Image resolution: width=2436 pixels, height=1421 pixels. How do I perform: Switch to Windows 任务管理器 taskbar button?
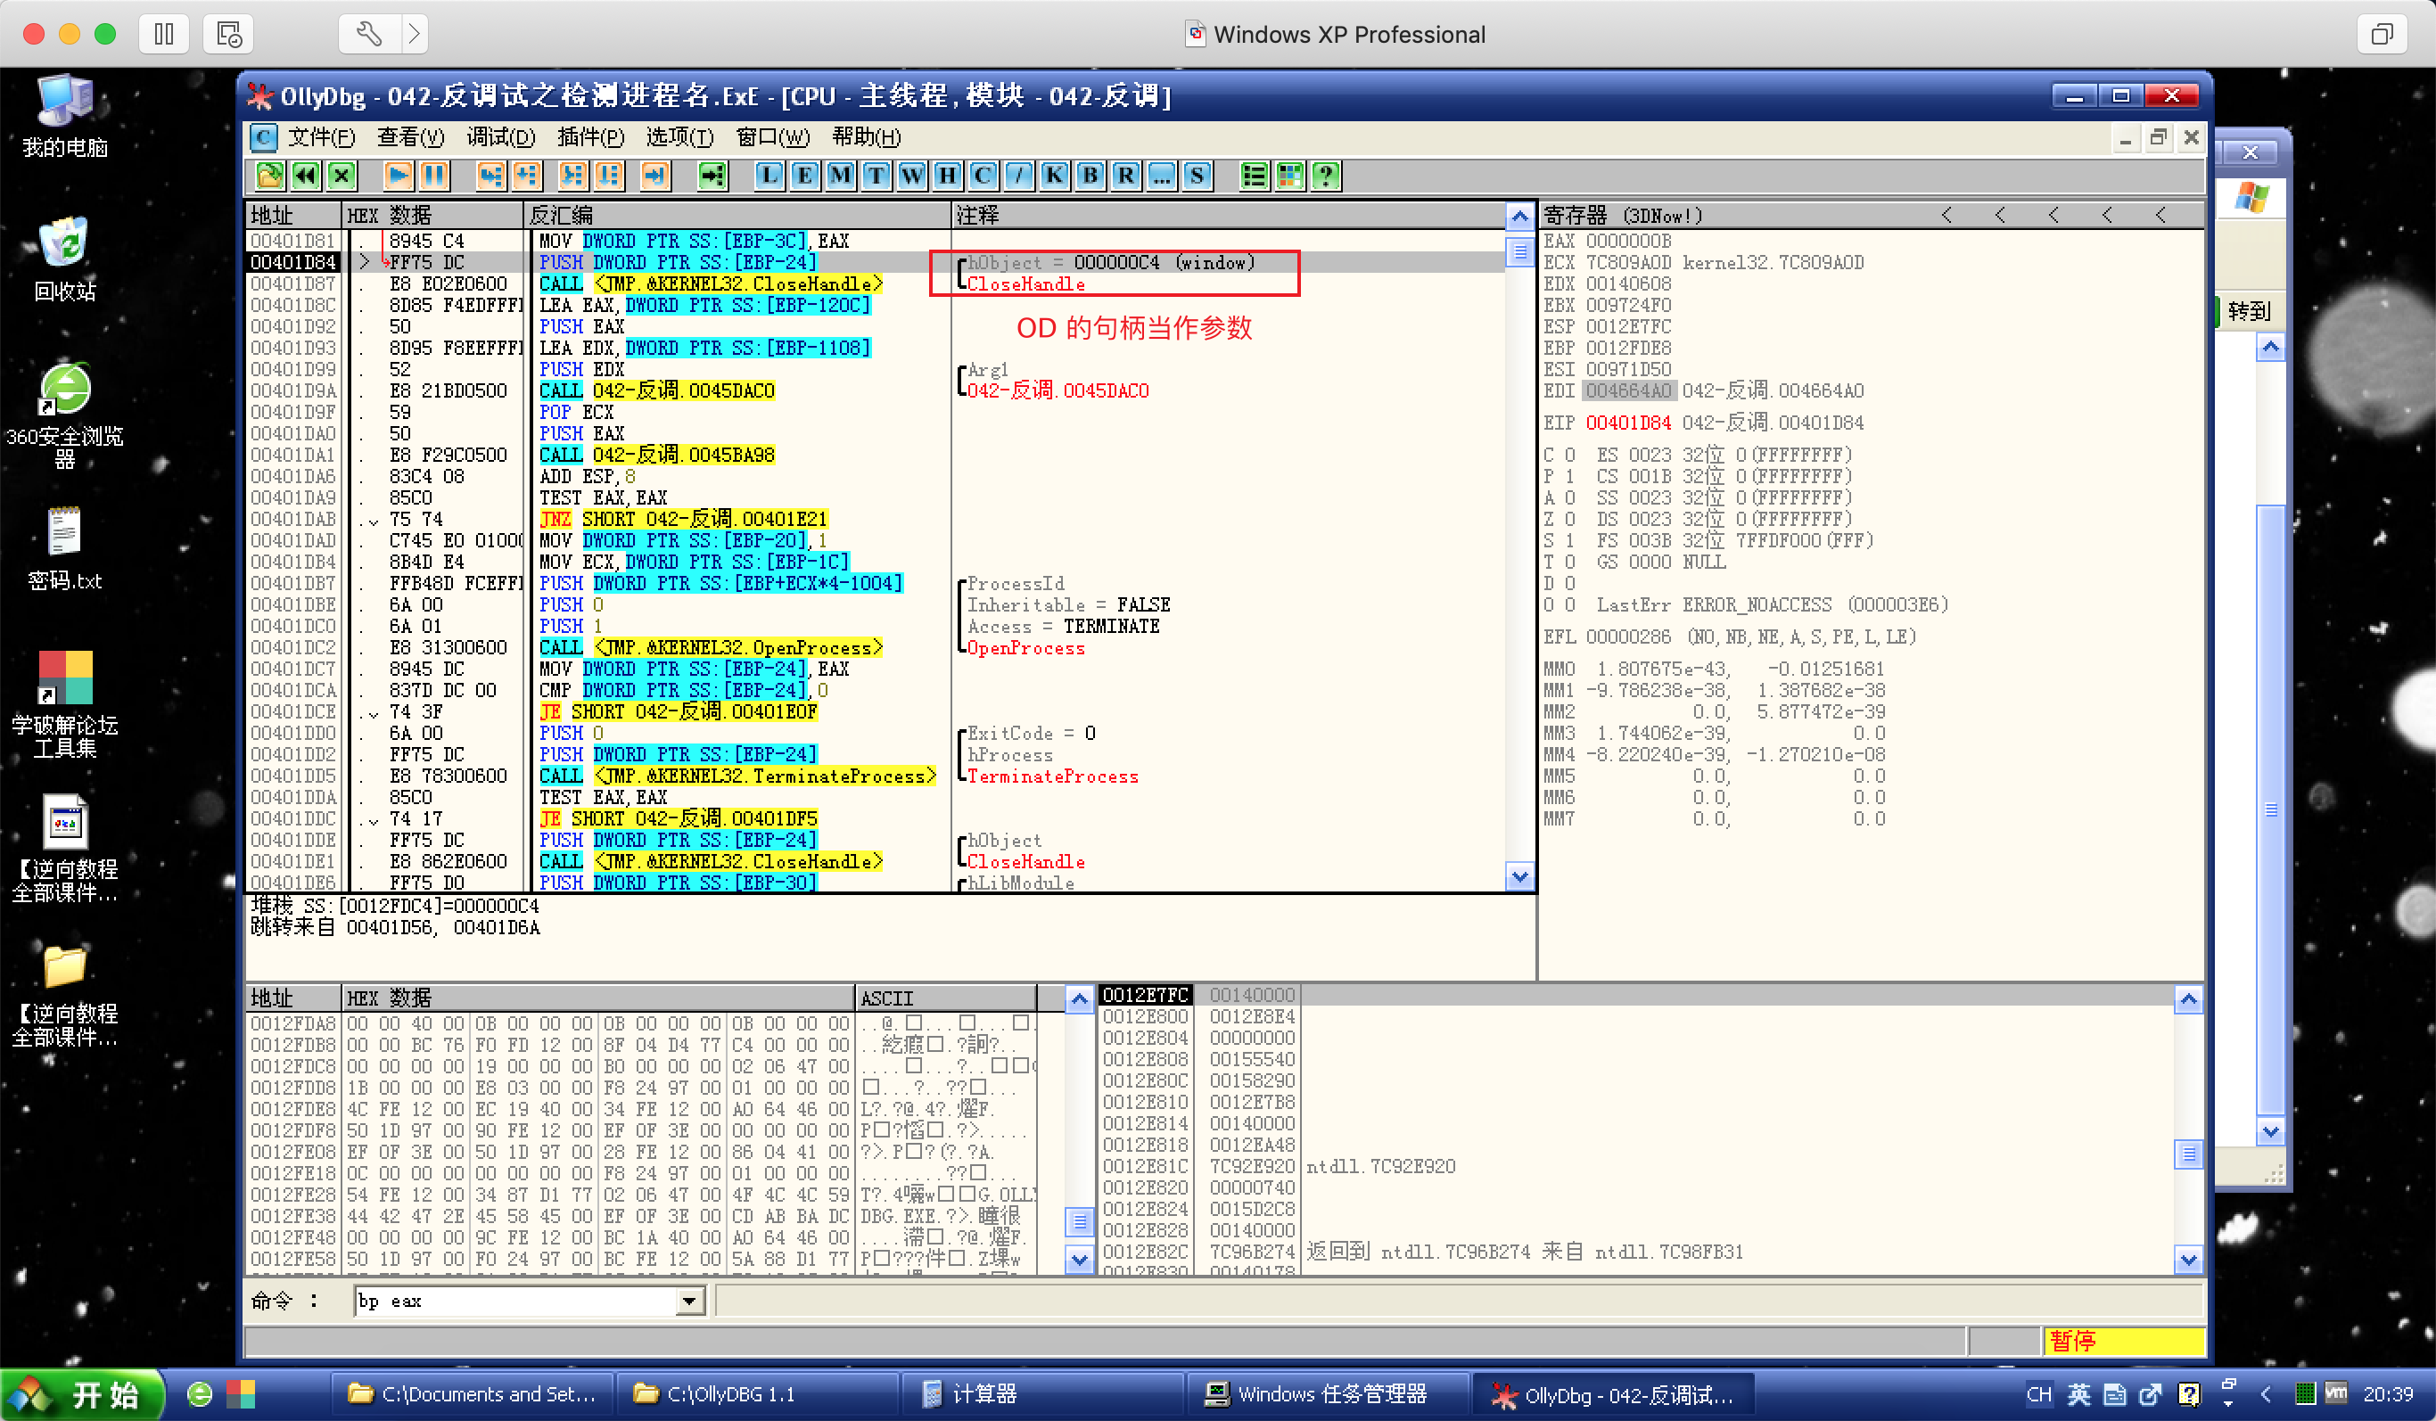point(1314,1394)
